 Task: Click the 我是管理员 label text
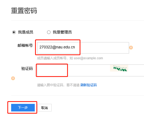[62, 32]
